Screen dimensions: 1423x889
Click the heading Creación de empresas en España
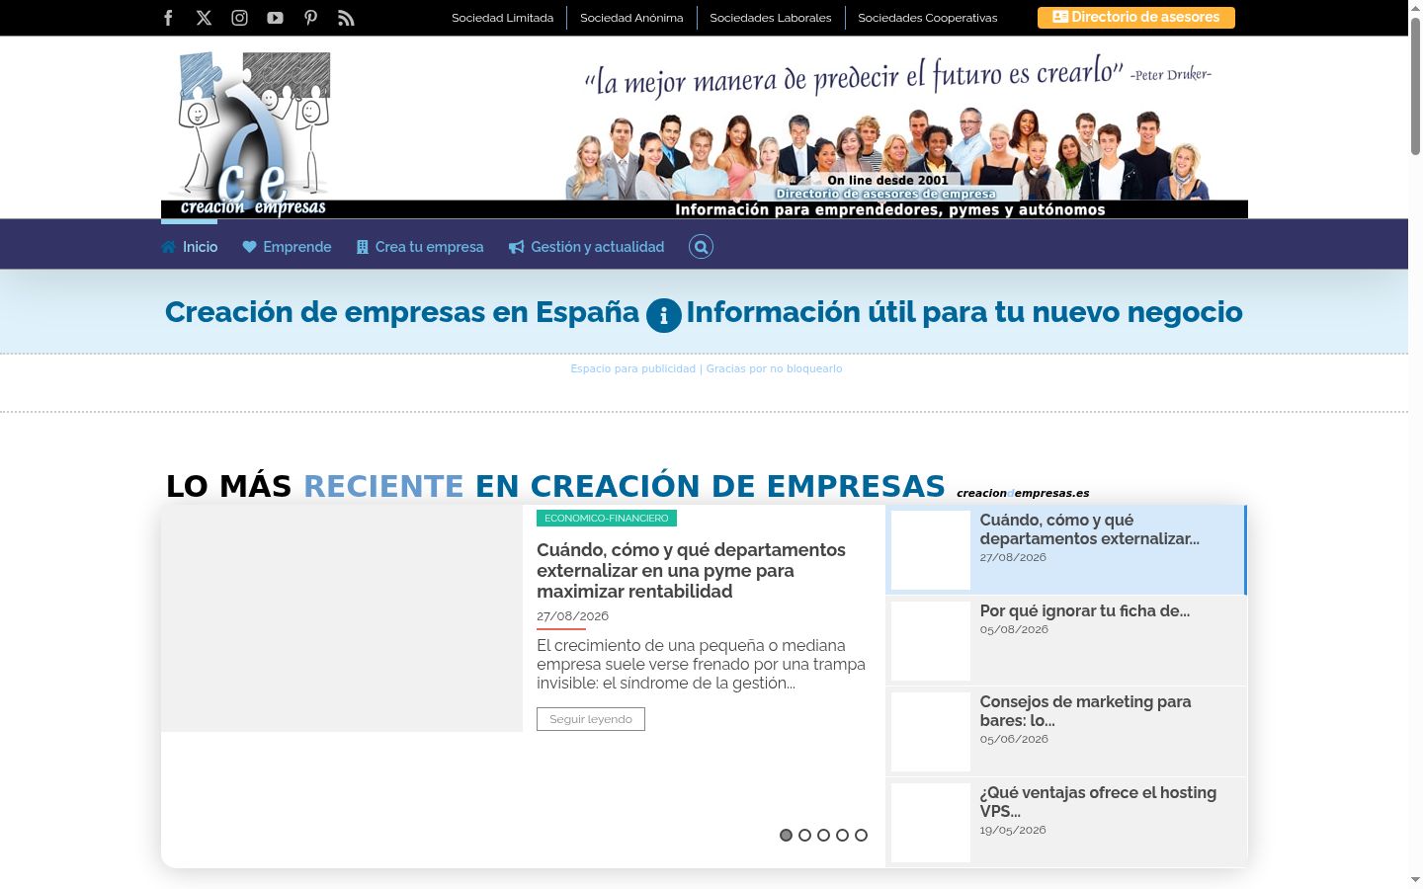[402, 312]
